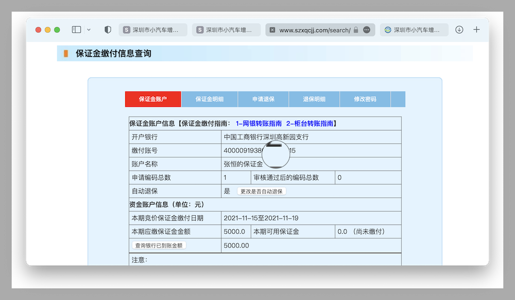The height and width of the screenshot is (300, 515).
Task: Switch to the second 深圳市小汽车增 browser tab
Action: pos(227,30)
